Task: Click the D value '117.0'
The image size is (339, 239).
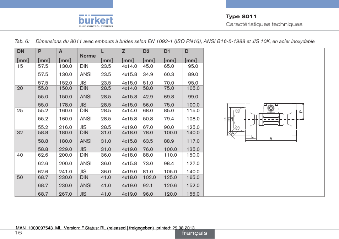Action: pos(193,141)
